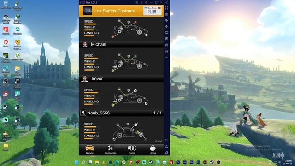Click the Android recent apps button in Nox
Image resolution: width=295 pixels, height=166 pixels.
coord(167,153)
